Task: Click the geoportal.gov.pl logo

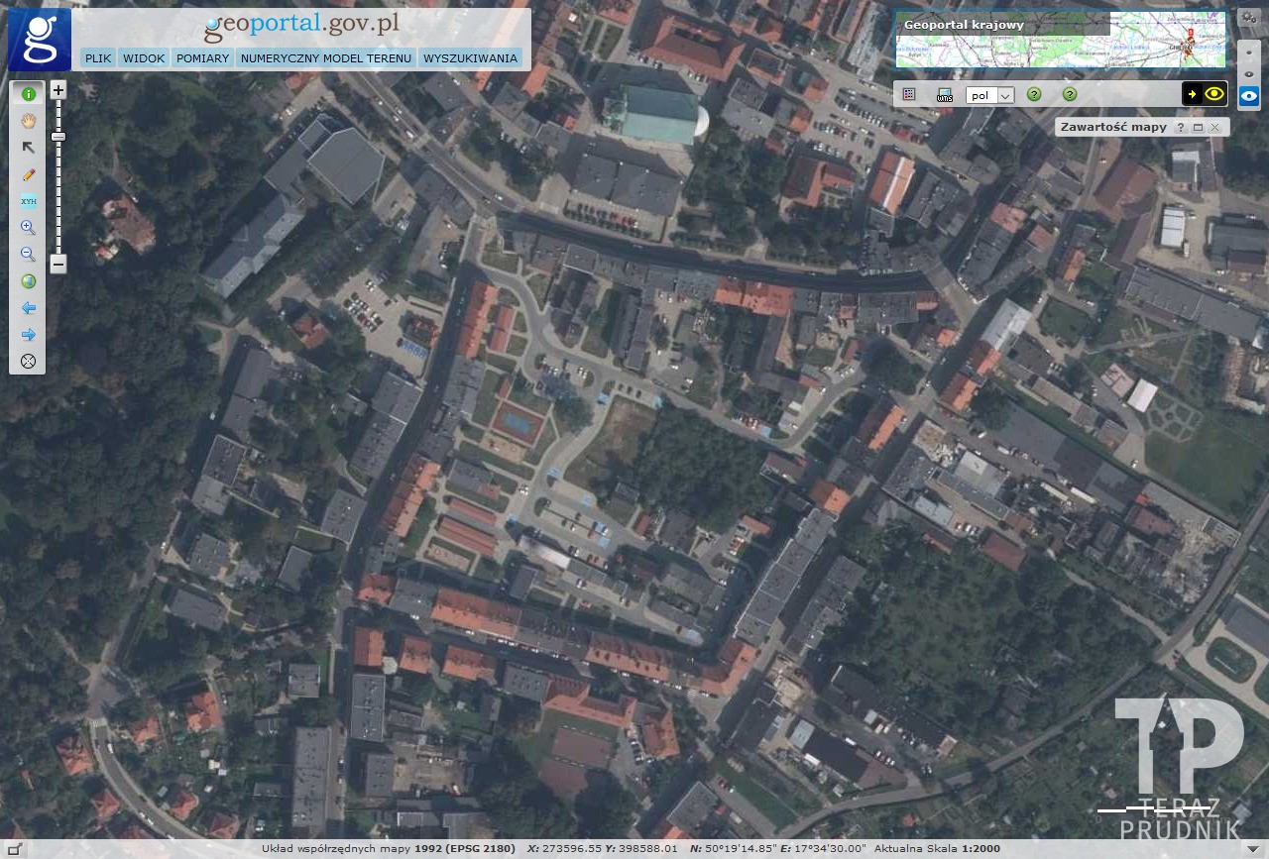Action: [302, 27]
